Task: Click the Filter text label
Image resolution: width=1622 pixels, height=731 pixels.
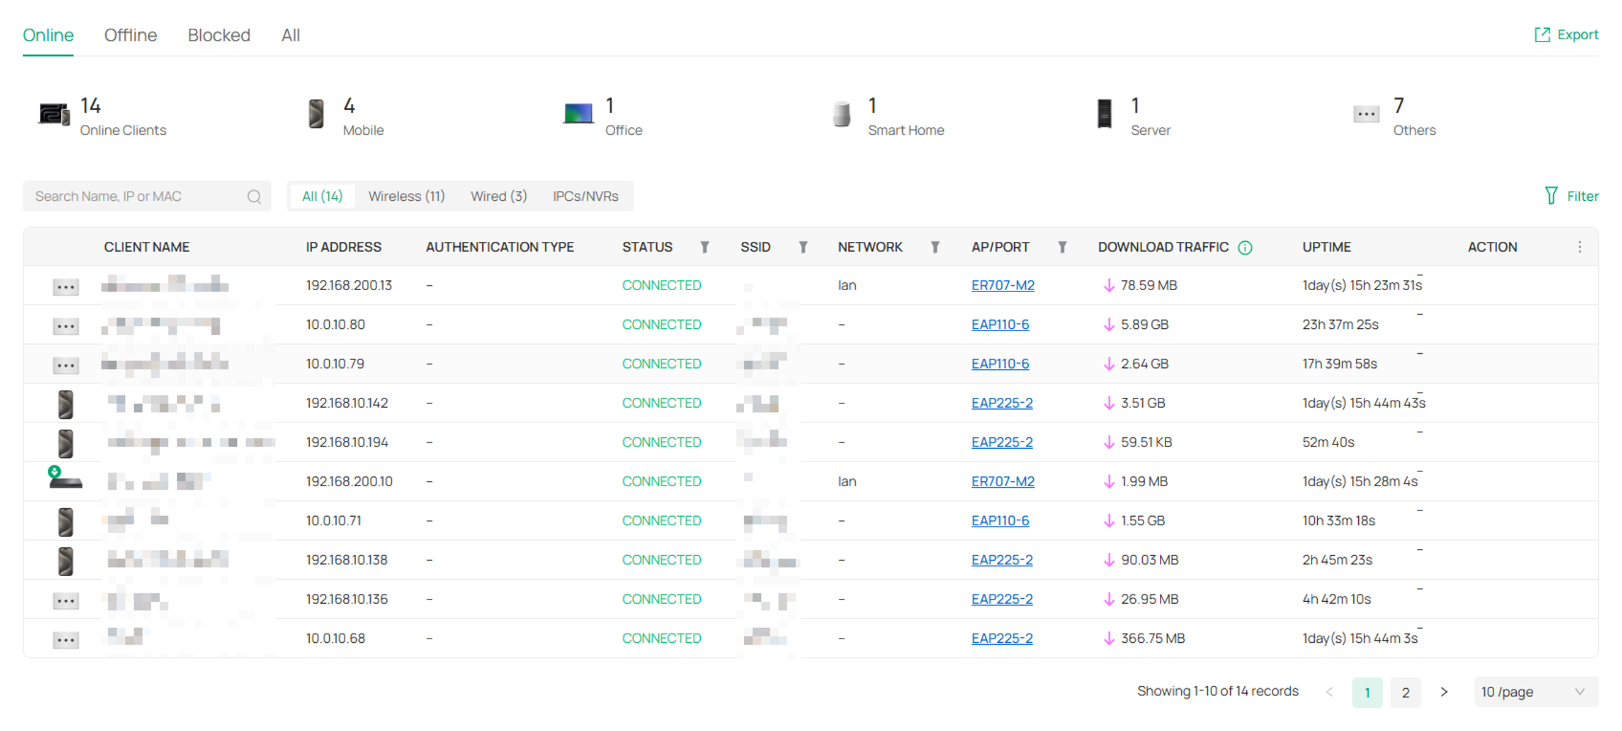Action: point(1582,197)
